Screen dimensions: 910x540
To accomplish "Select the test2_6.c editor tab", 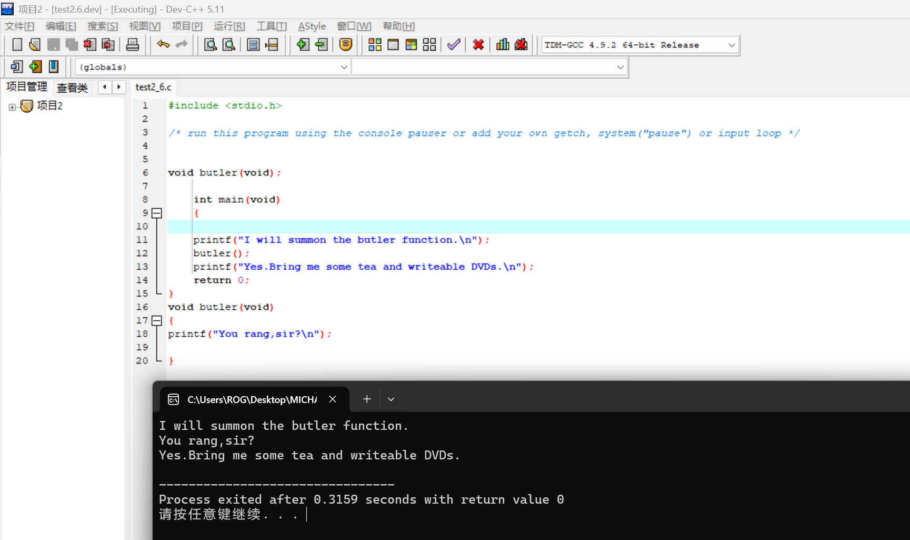I will pyautogui.click(x=153, y=87).
